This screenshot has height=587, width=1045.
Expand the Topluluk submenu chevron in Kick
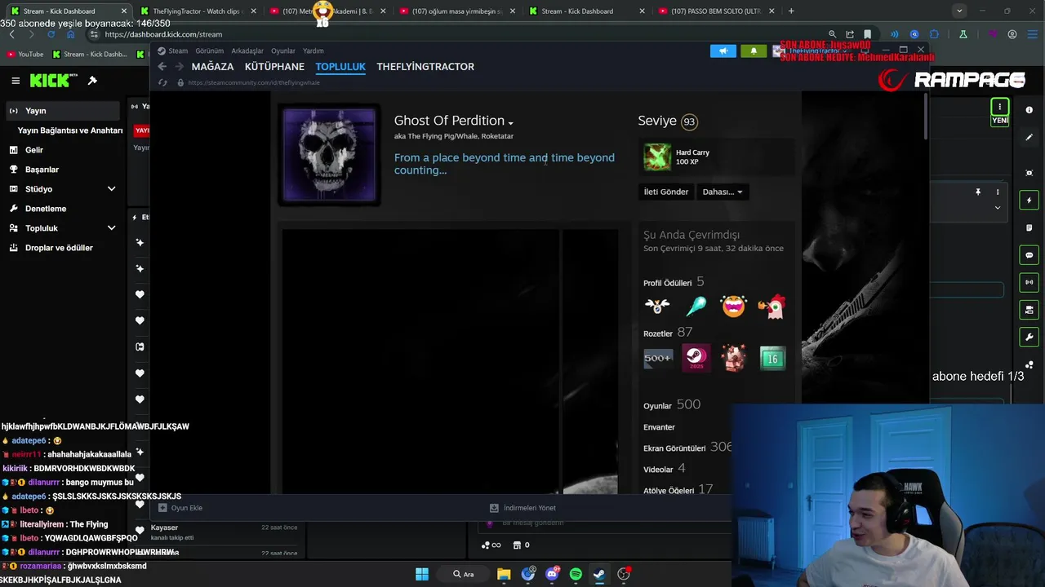[111, 228]
